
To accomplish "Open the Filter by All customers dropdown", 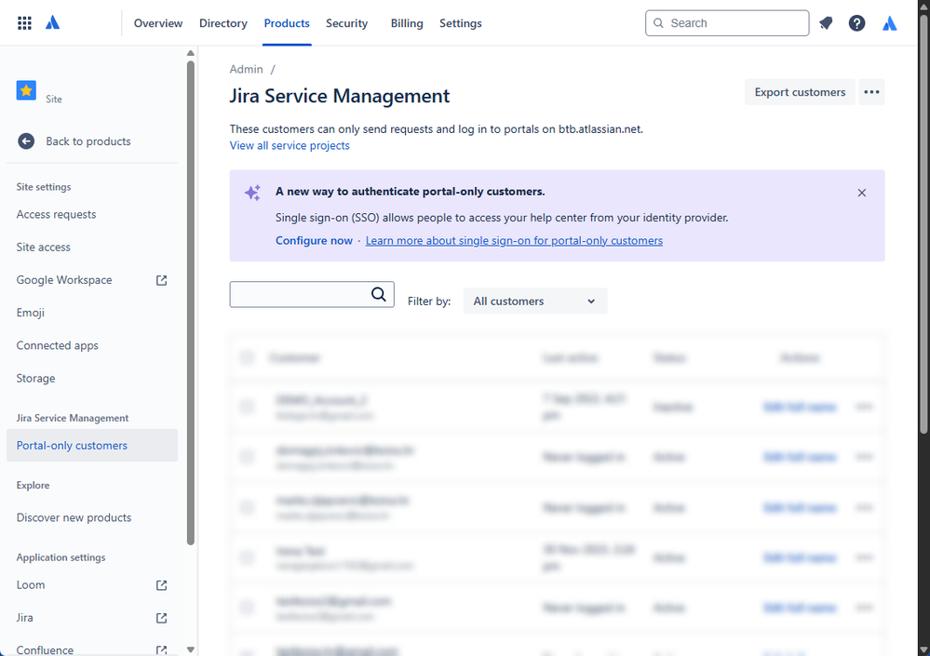I will (x=535, y=301).
